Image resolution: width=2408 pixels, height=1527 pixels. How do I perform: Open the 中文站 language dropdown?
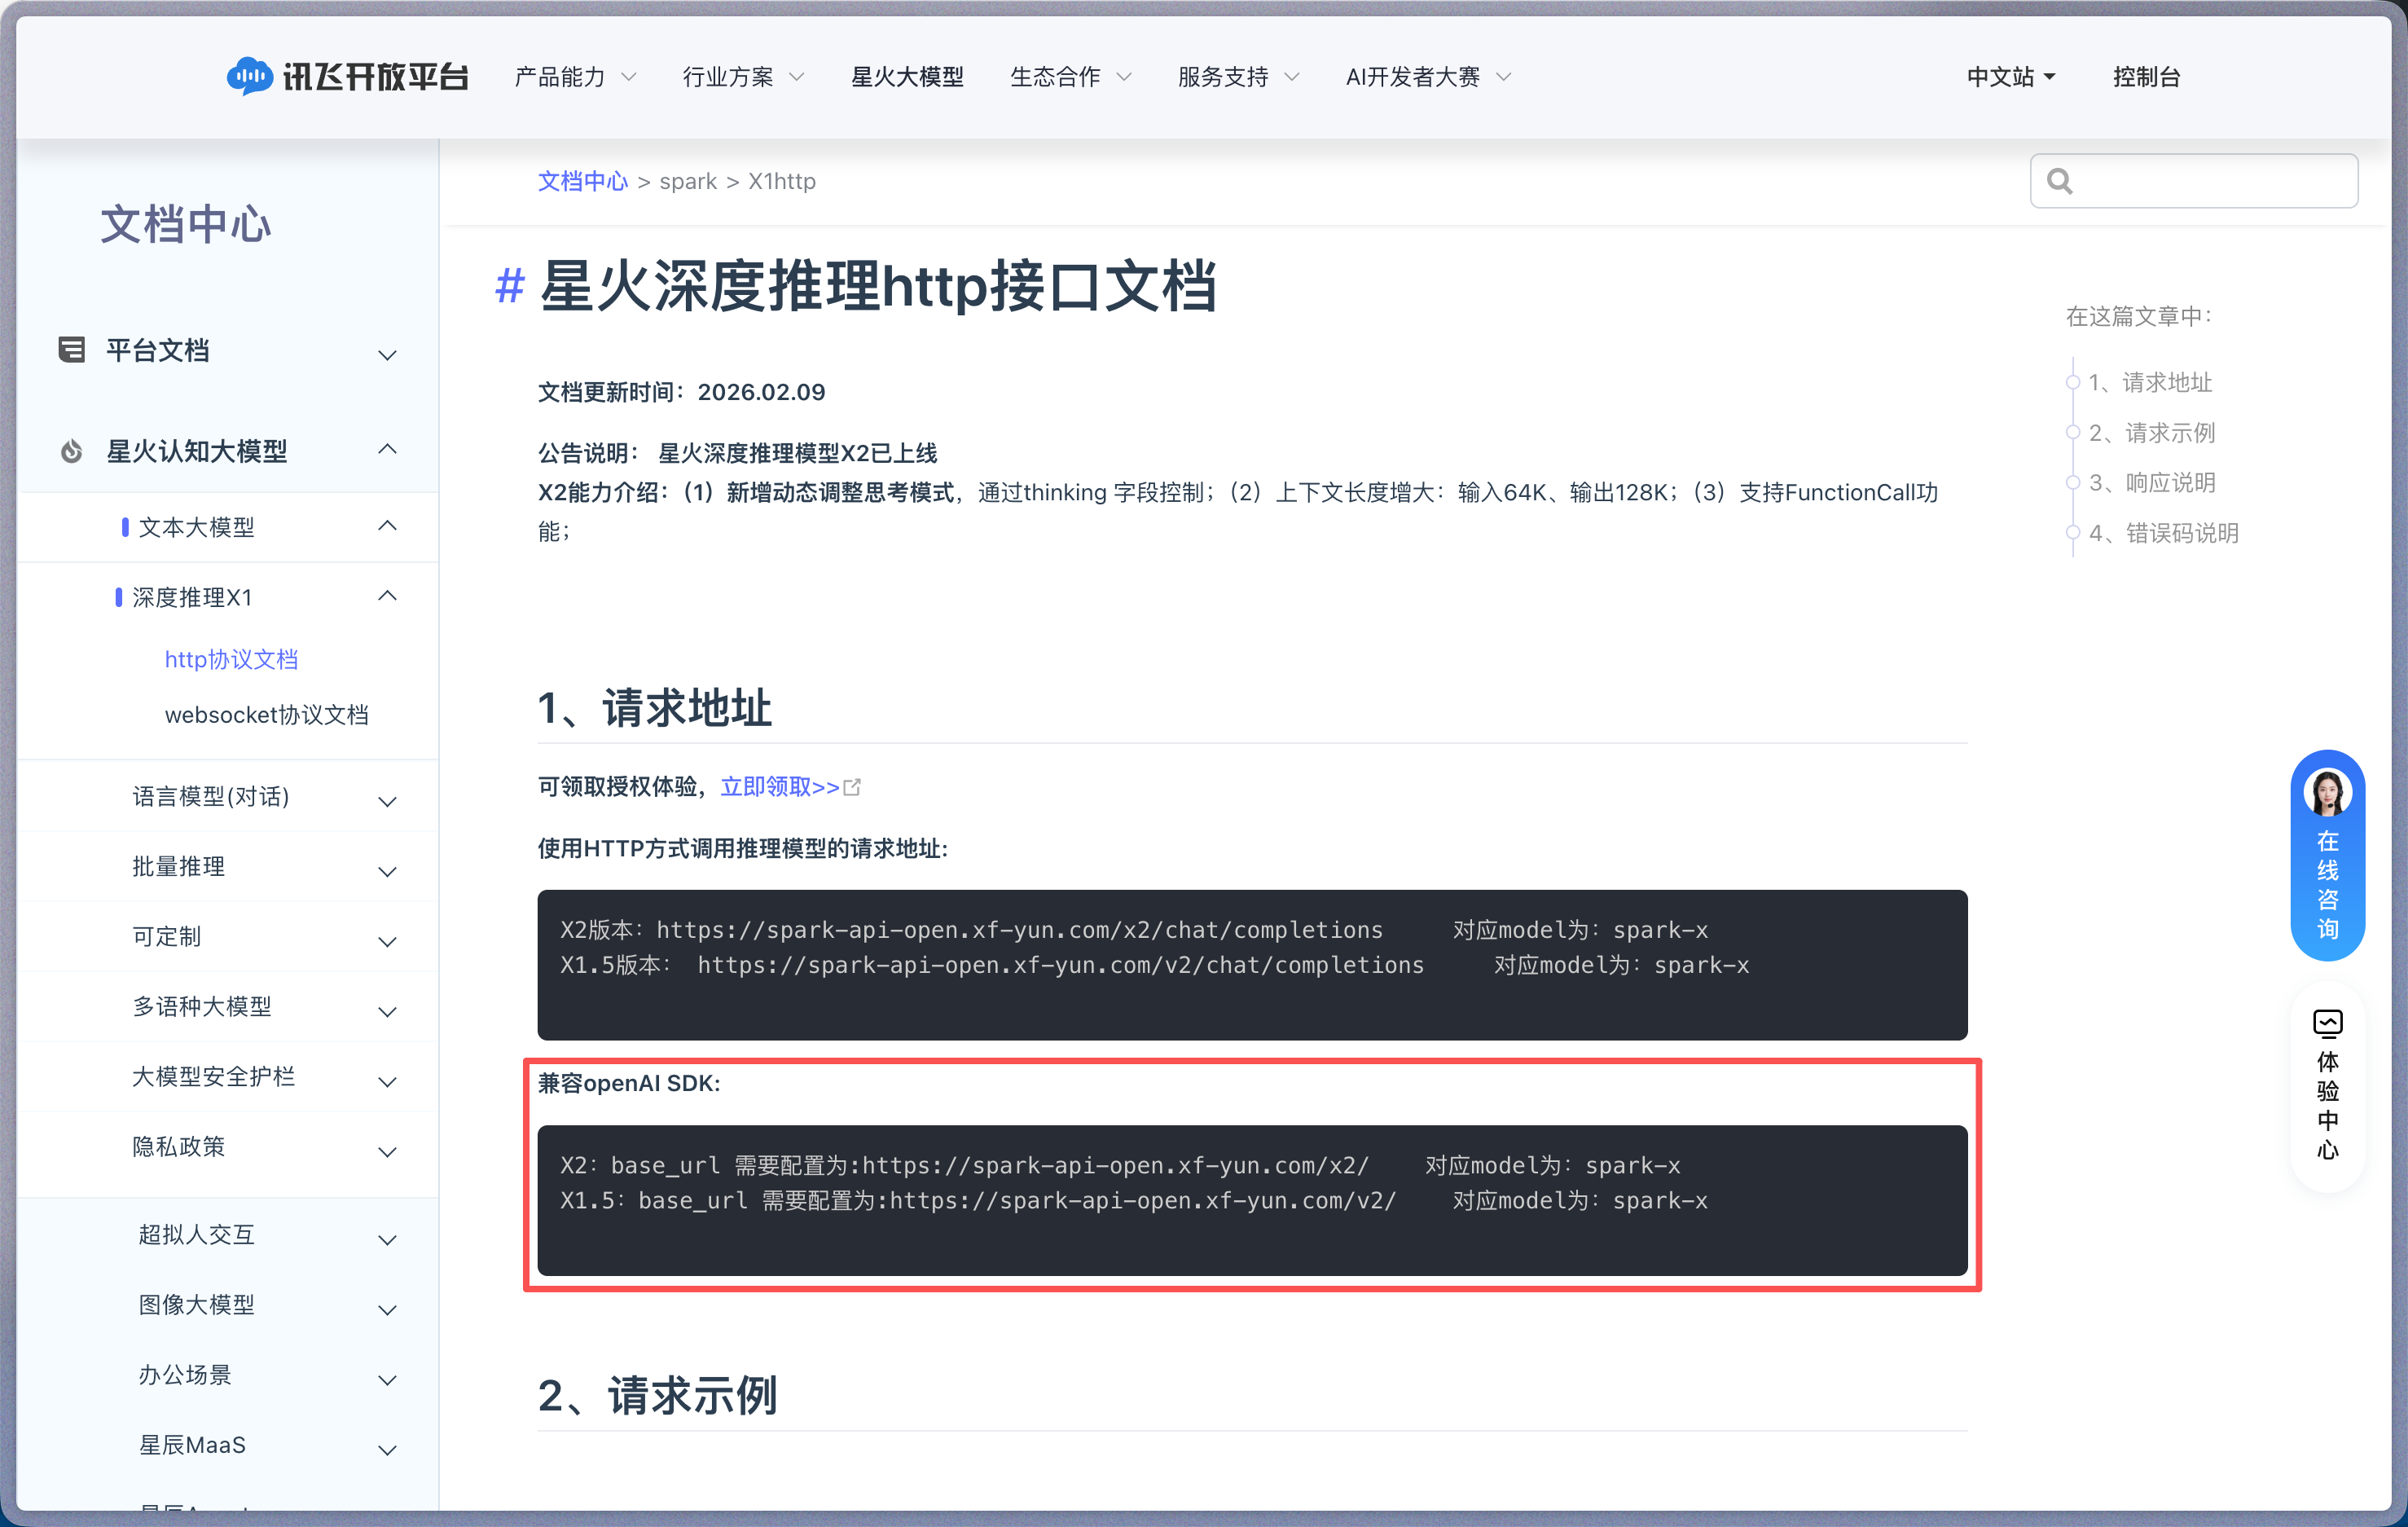pos(2010,76)
